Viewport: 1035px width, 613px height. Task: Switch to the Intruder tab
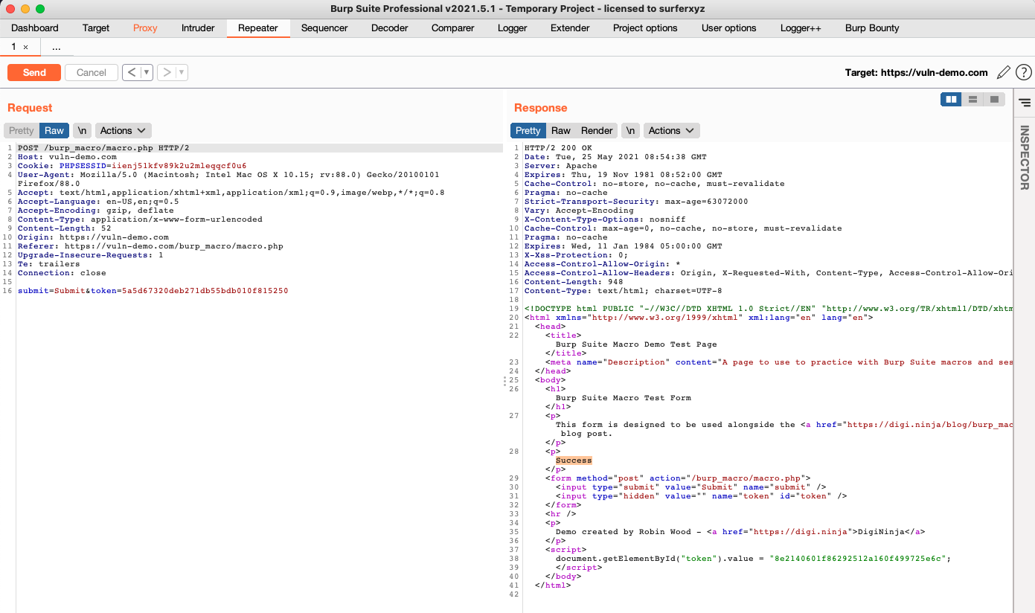pos(198,28)
